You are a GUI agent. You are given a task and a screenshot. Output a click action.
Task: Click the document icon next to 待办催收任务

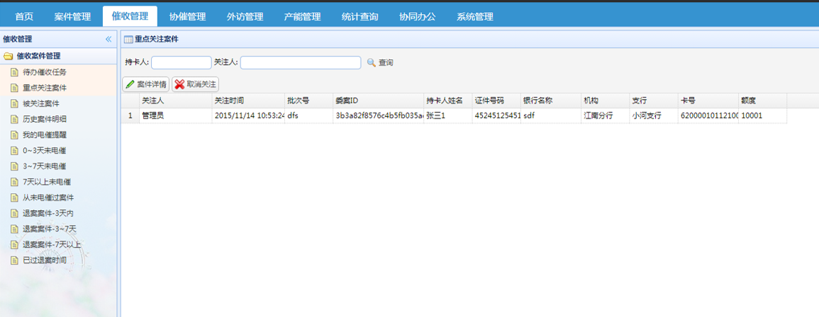14,72
